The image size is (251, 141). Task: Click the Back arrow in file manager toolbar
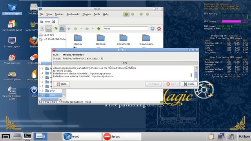pos(76,29)
